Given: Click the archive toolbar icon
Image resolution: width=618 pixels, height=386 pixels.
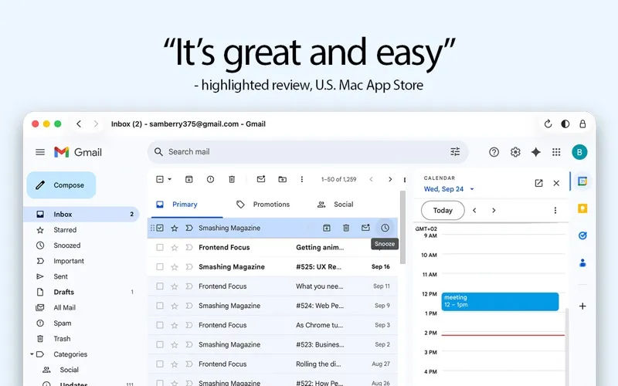Looking at the screenshot, I should point(188,179).
